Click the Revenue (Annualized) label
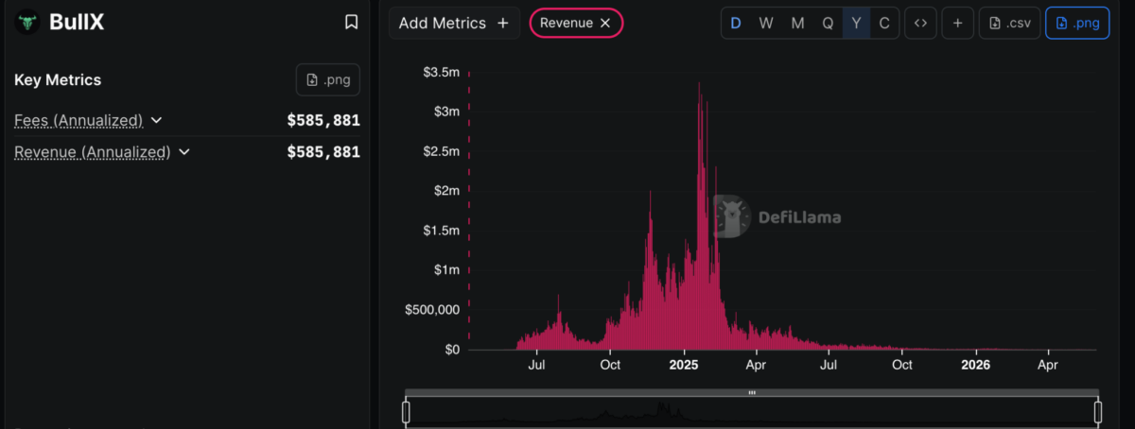This screenshot has width=1135, height=429. [x=93, y=151]
